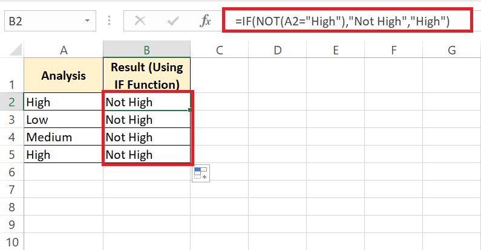Select row 8 header

click(11, 207)
